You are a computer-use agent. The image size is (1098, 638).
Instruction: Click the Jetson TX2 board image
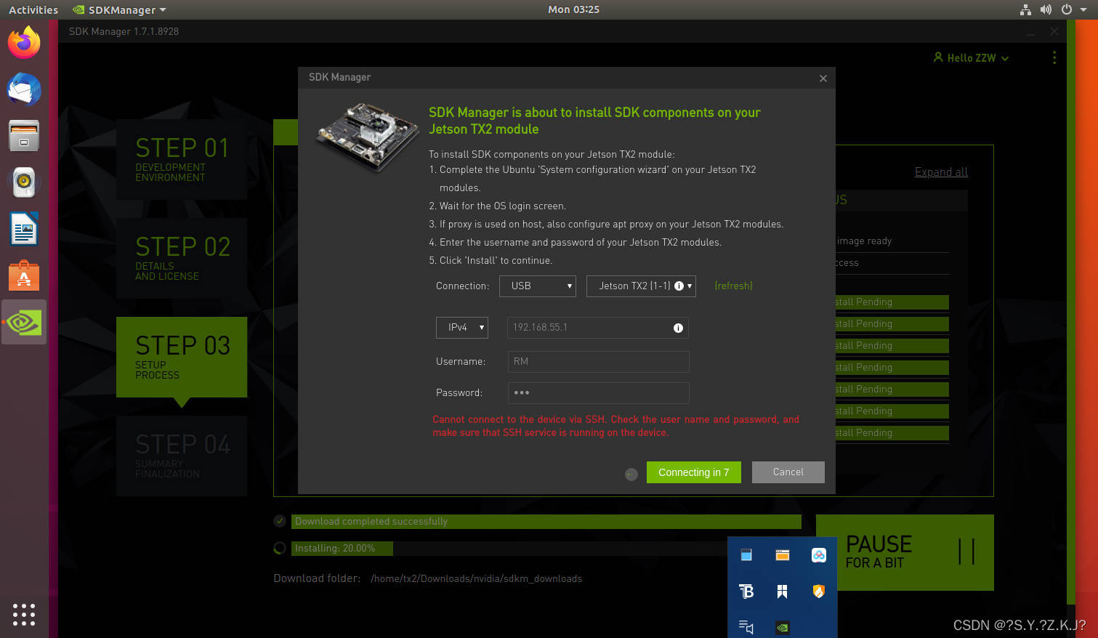[367, 137]
